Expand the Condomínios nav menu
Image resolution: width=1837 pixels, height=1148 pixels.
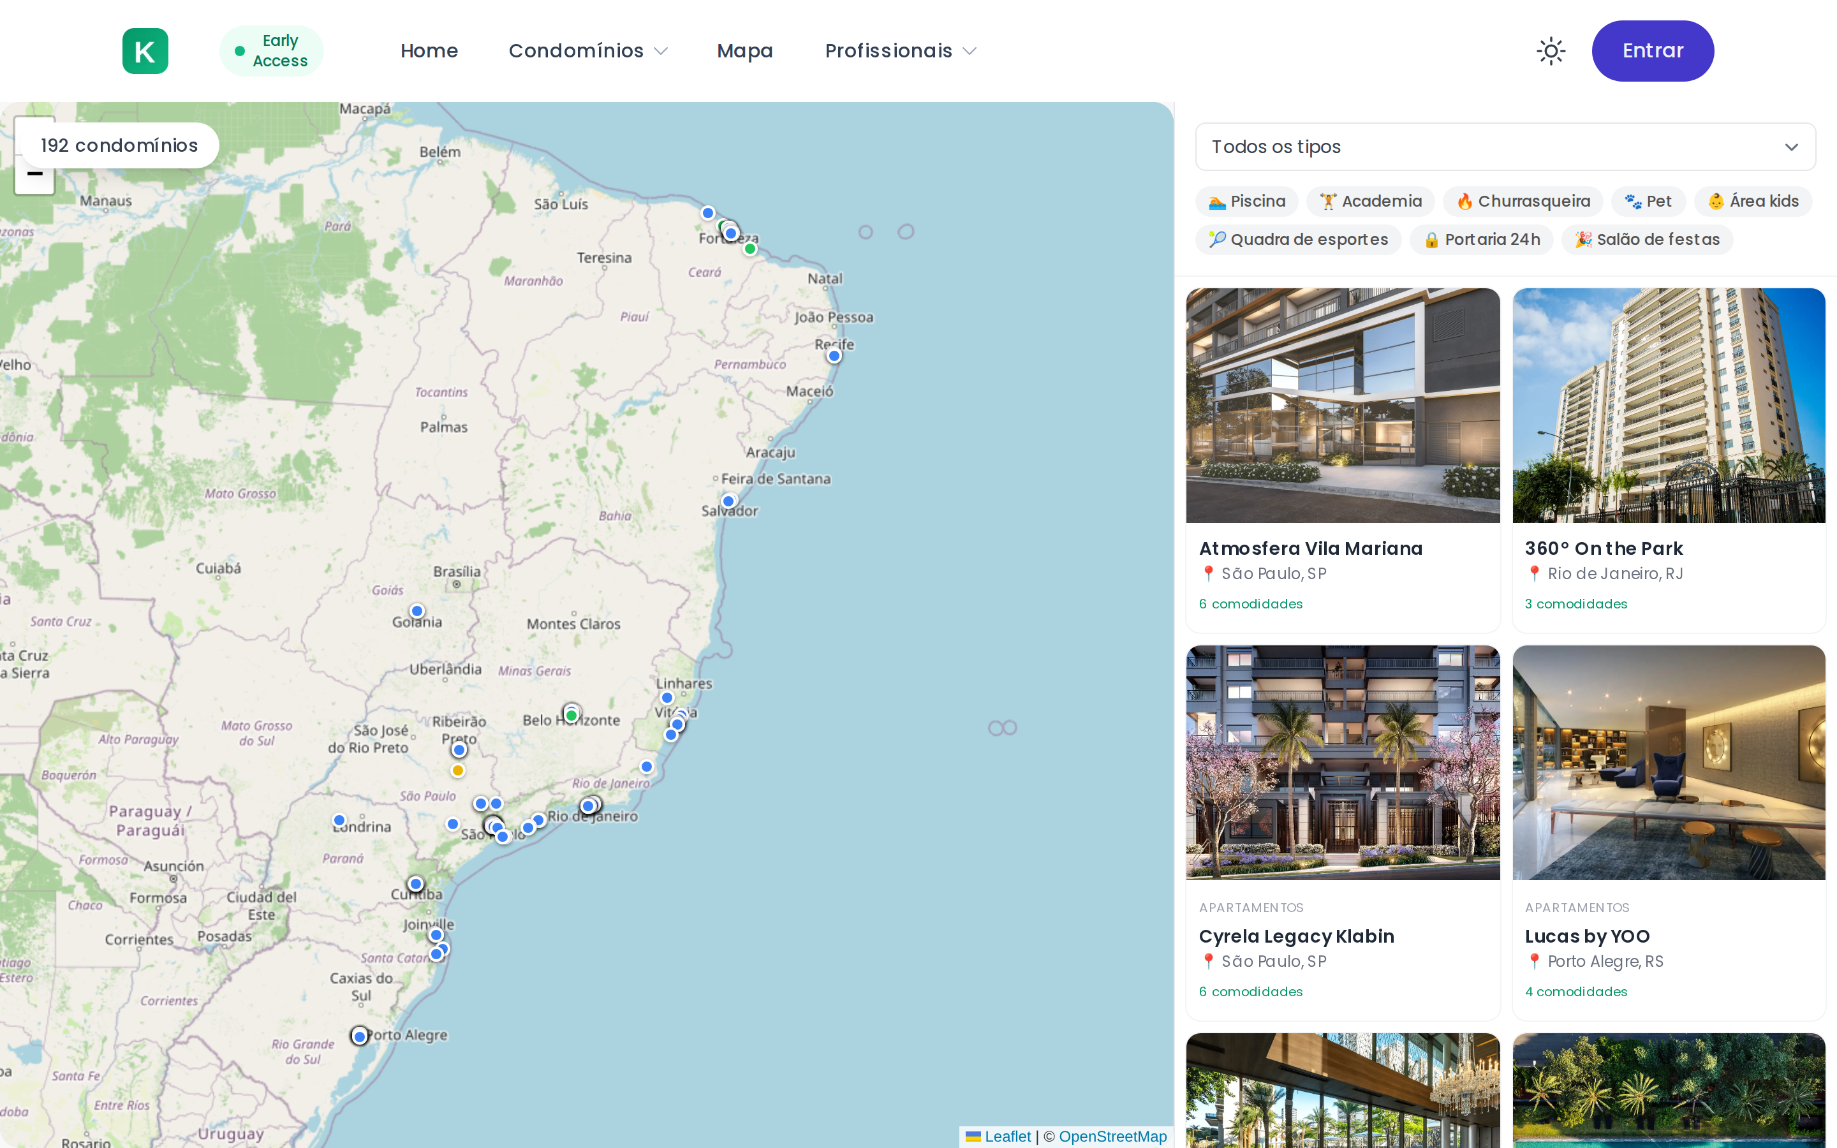pyautogui.click(x=587, y=51)
